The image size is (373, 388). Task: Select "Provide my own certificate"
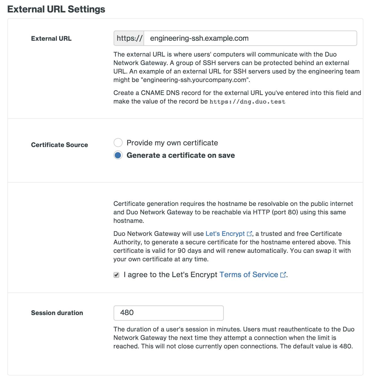[x=118, y=143]
